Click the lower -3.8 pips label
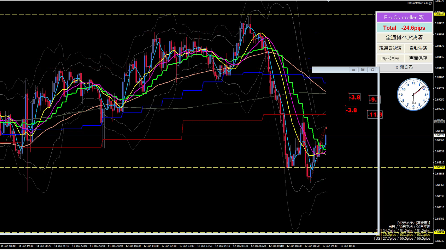Viewport: 446px width, 250px height. (x=351, y=110)
